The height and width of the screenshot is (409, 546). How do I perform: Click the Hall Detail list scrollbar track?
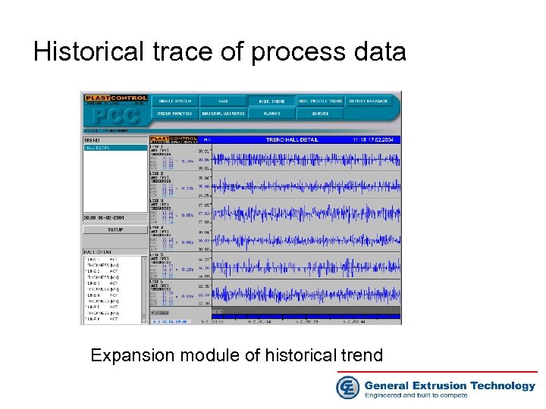coord(144,290)
